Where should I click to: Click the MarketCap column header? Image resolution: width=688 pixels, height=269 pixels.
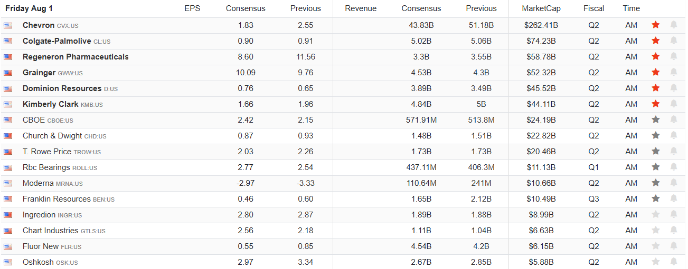(541, 8)
